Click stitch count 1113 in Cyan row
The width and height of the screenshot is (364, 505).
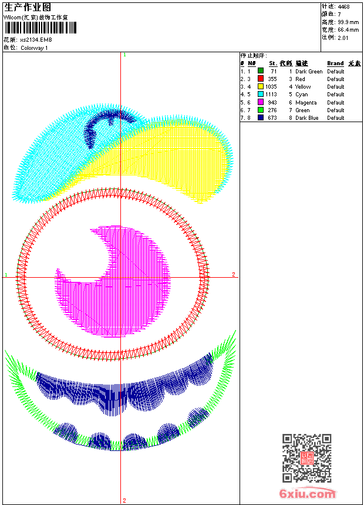point(271,95)
